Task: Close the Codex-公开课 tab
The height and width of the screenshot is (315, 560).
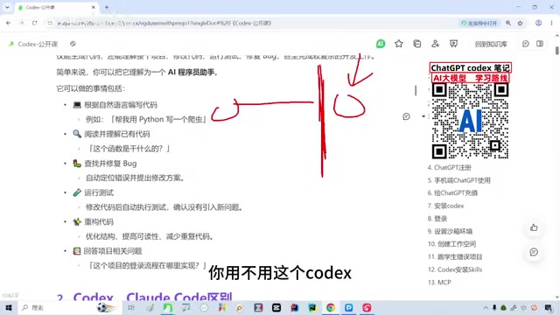Action: click(94, 8)
